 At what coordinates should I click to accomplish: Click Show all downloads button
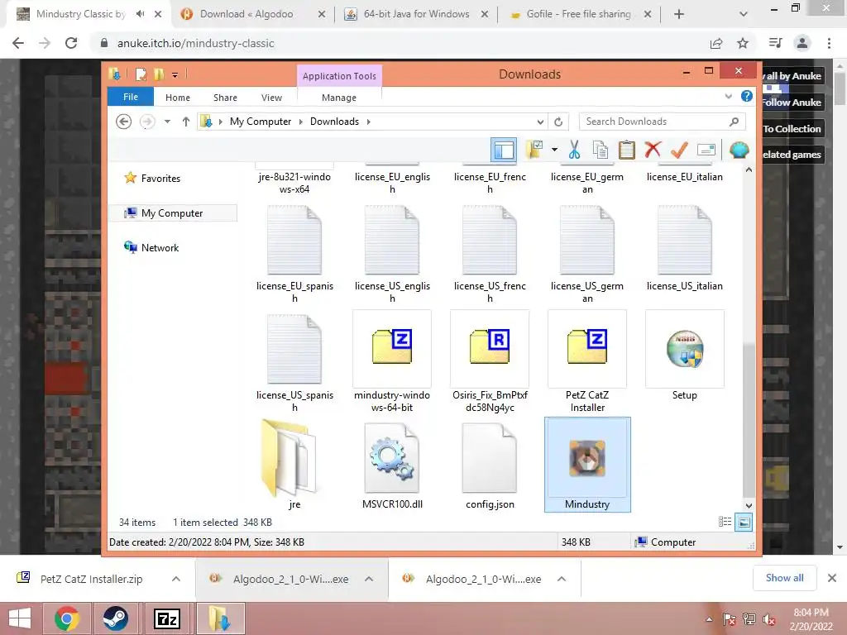(x=784, y=578)
